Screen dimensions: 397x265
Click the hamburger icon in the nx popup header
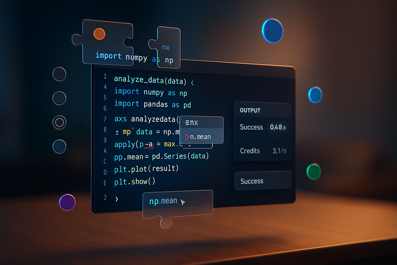(188, 123)
